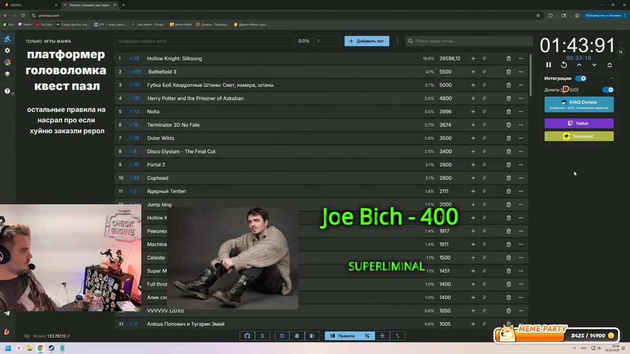Delete the Battlefield 3 lot
This screenshot has width=630, height=354.
[508, 72]
